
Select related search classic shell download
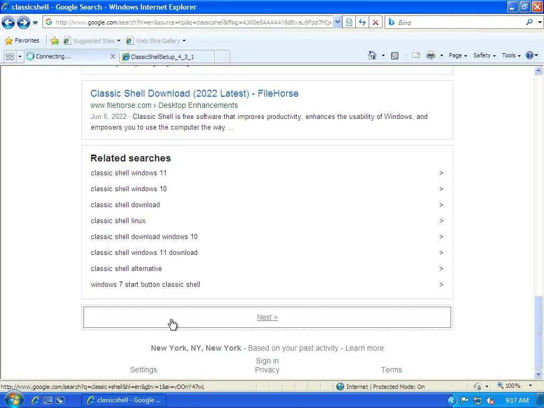click(x=267, y=205)
